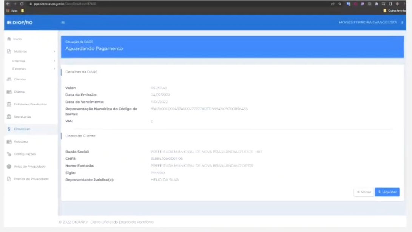Click the DIOF/RO logo
412x232 pixels.
(20, 23)
